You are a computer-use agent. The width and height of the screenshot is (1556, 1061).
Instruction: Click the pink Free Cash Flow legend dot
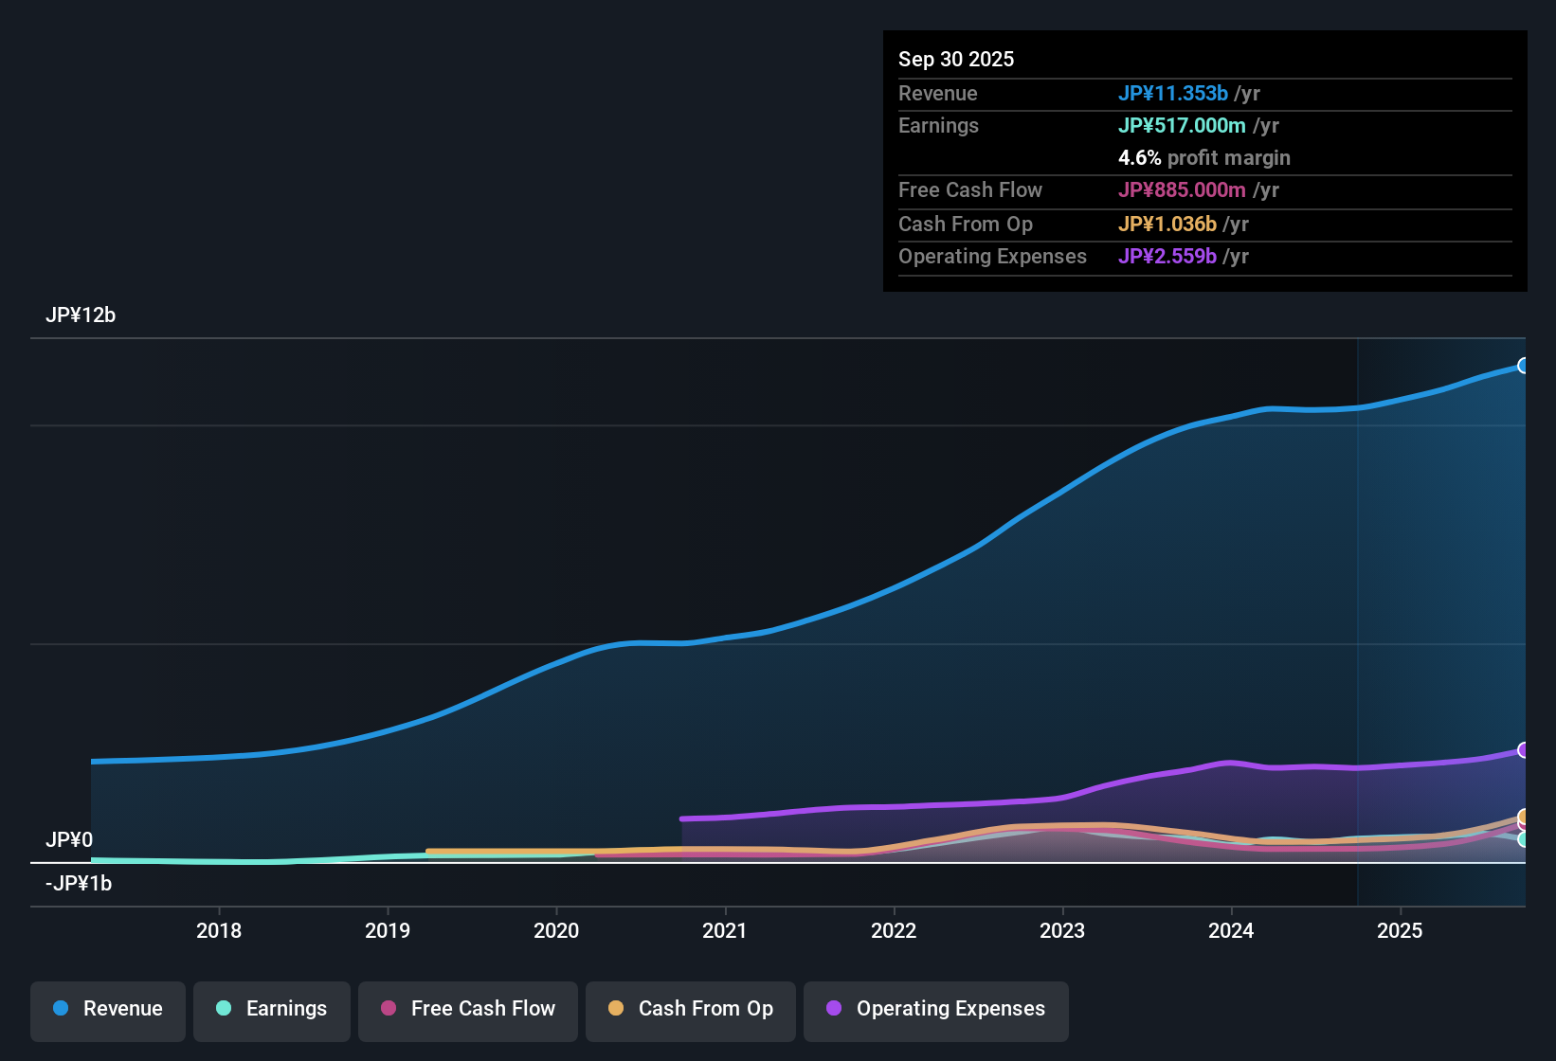pyautogui.click(x=388, y=1009)
